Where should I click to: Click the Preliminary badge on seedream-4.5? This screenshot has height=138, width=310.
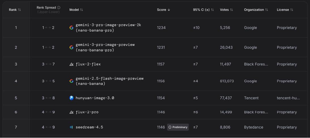(178, 127)
